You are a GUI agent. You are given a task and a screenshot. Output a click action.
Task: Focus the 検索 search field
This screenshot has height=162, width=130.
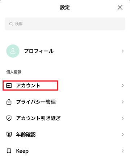pyautogui.click(x=65, y=24)
